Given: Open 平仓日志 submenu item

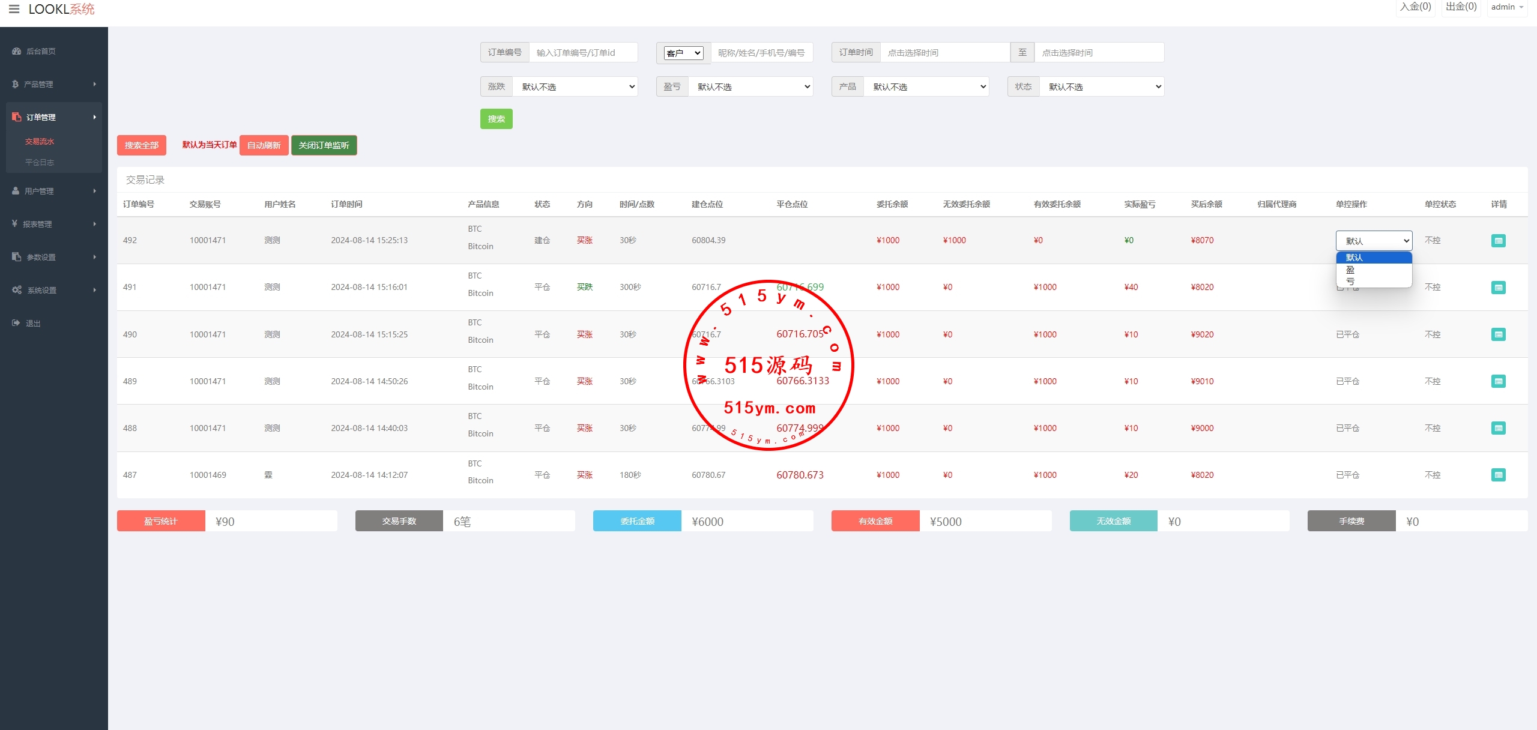Looking at the screenshot, I should tap(40, 162).
